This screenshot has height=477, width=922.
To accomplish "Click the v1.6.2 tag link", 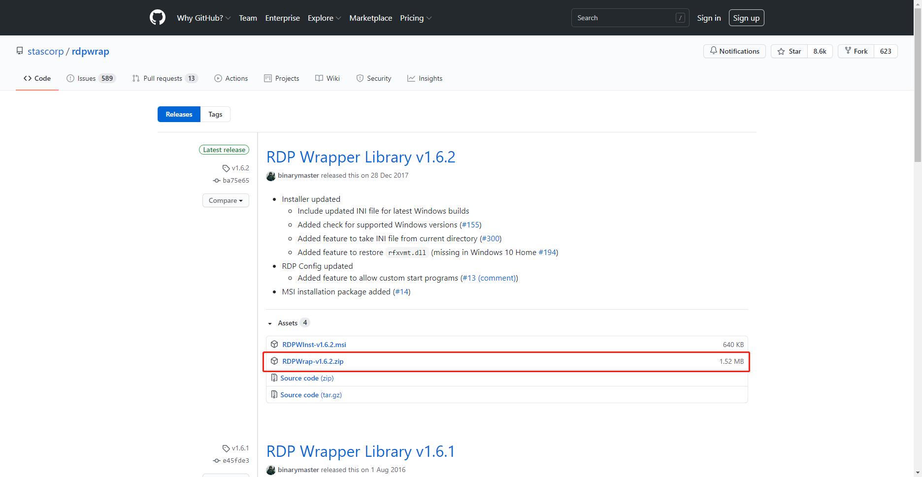I will (240, 168).
